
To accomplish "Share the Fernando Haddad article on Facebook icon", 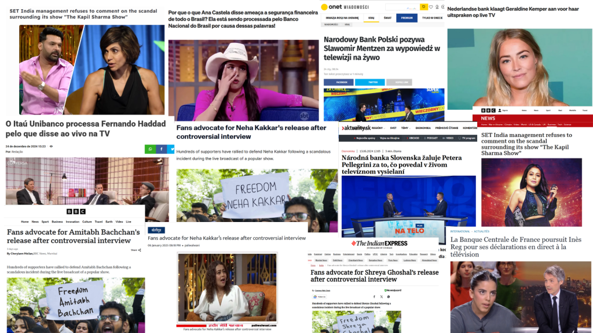I will pos(161,149).
